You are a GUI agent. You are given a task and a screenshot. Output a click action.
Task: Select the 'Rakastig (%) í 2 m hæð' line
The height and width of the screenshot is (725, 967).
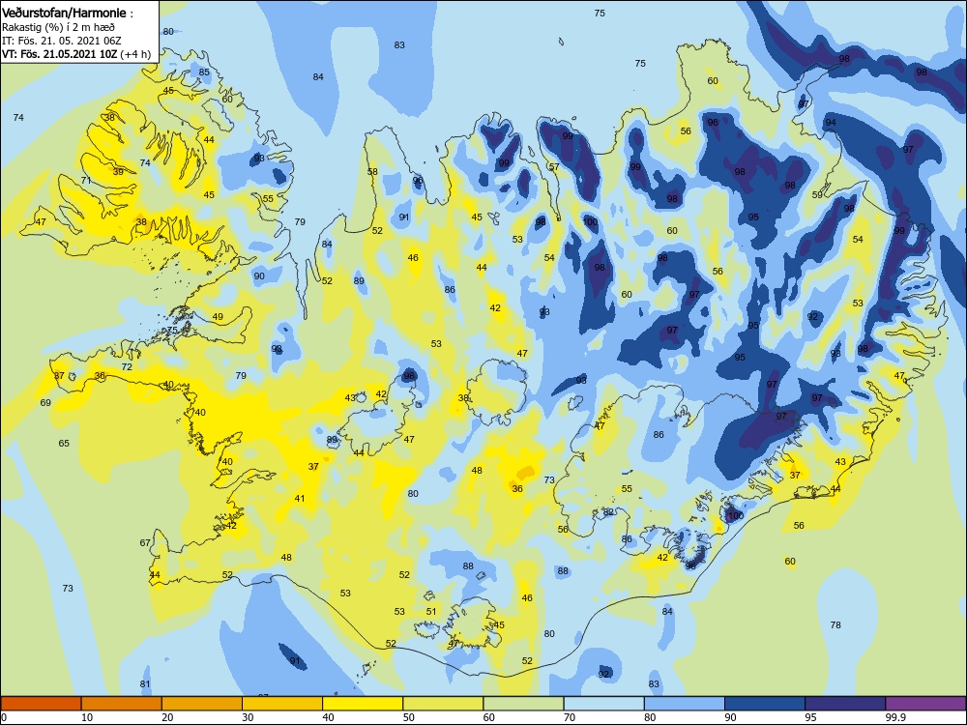58,27
